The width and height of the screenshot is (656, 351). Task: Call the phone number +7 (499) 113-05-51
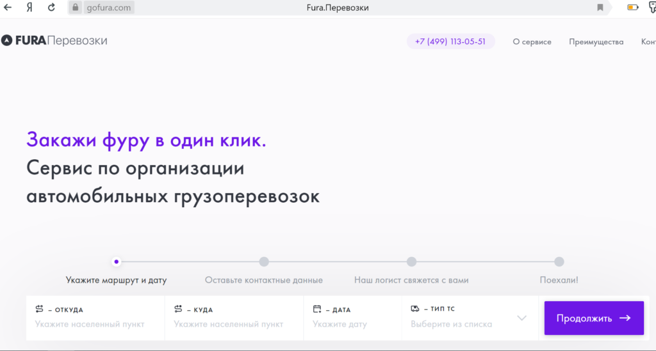450,42
